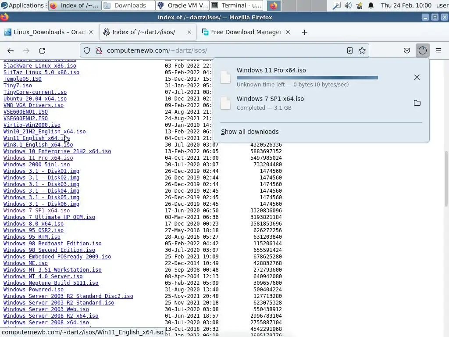Open the notification bell in system tray
The width and height of the screenshot is (449, 337).
tap(371, 5)
